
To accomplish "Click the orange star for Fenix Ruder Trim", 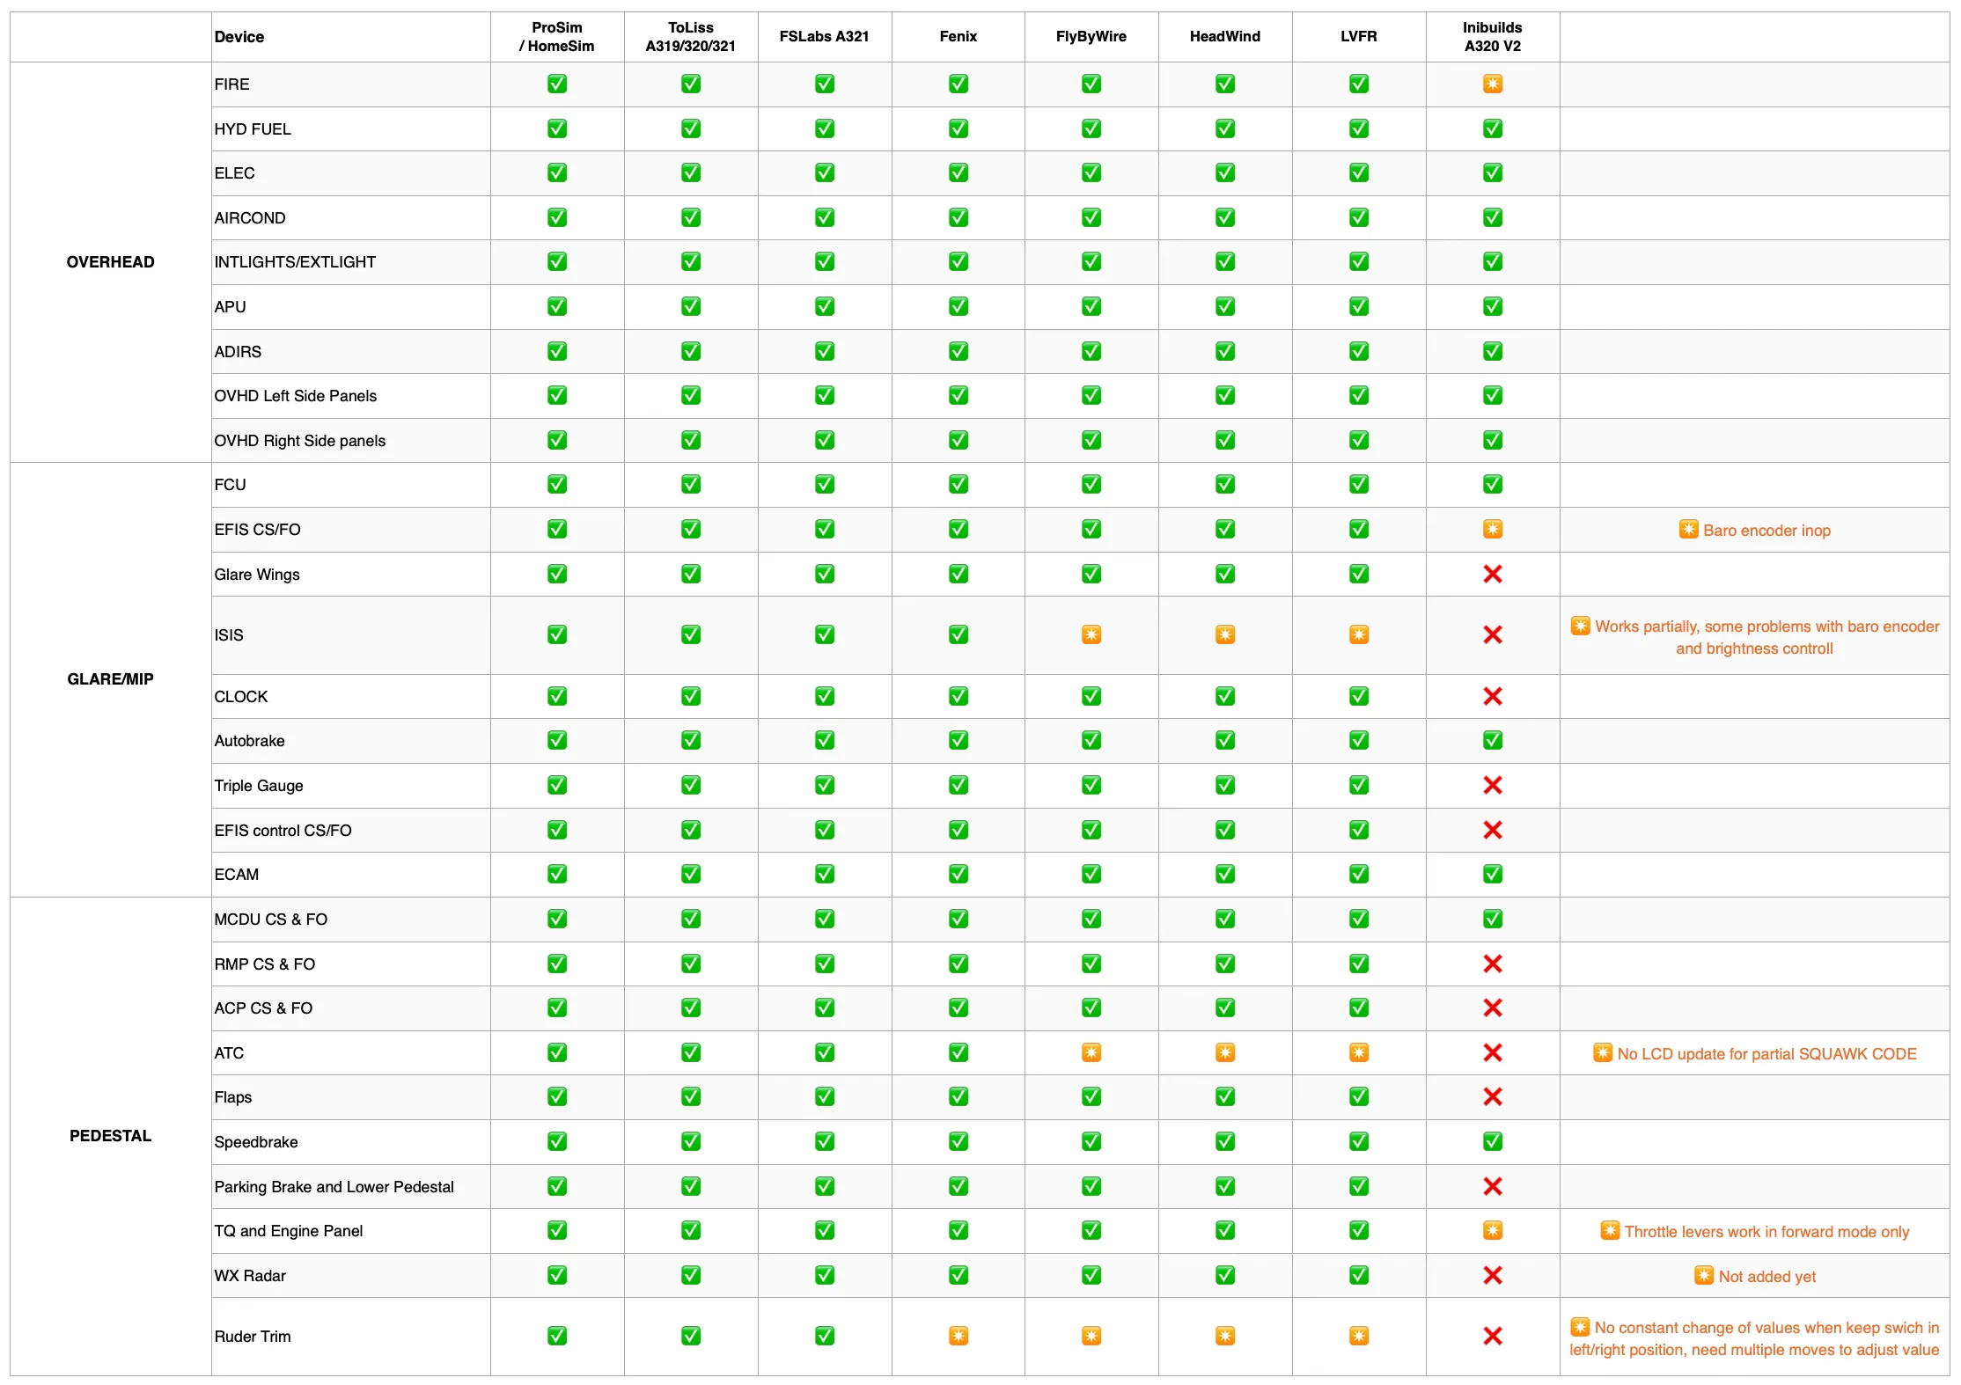I will tap(958, 1336).
